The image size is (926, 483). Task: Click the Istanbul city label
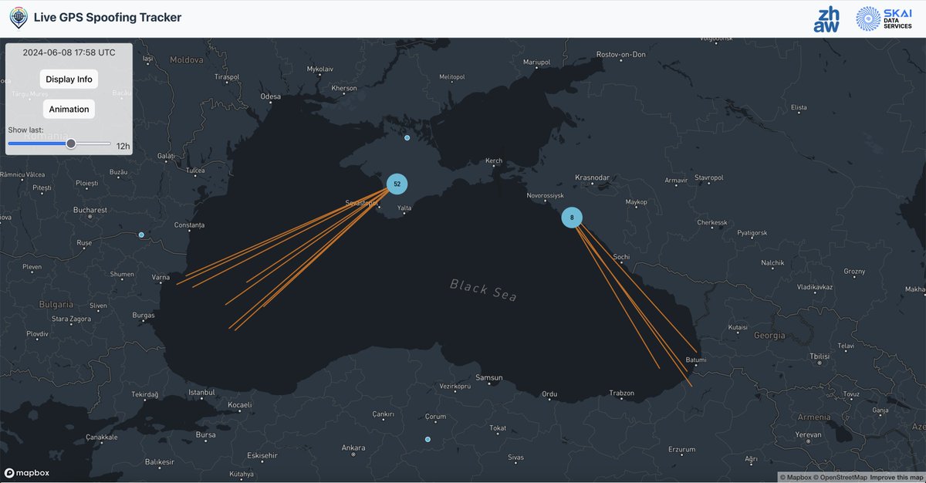click(201, 392)
